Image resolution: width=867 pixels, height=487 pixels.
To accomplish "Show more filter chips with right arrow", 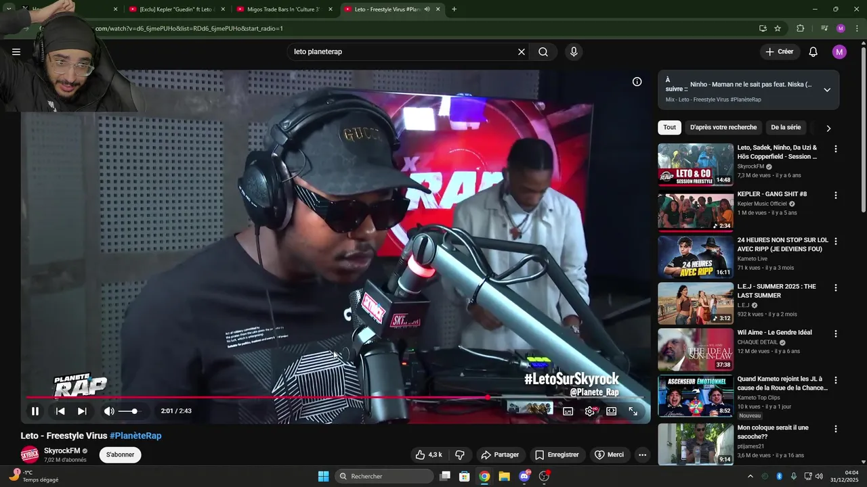I will click(828, 128).
